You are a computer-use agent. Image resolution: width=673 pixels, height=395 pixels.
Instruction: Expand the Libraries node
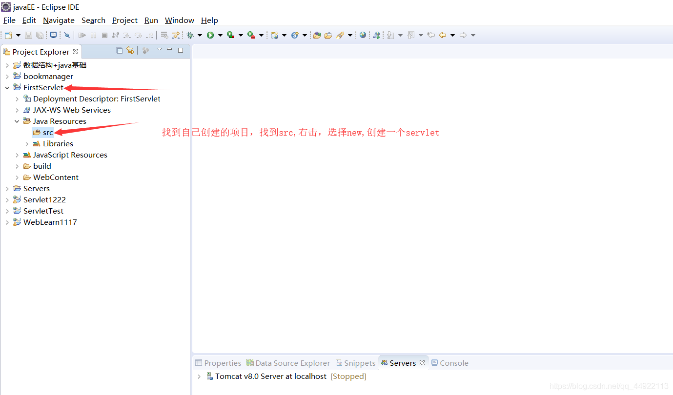26,144
